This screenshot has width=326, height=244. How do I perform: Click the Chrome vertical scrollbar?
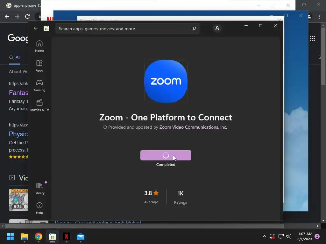point(323,56)
